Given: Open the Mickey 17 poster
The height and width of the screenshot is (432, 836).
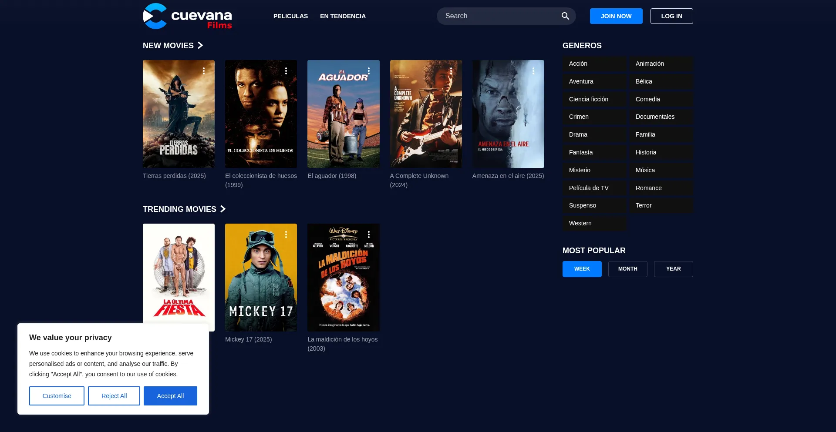Looking at the screenshot, I should click(261, 278).
